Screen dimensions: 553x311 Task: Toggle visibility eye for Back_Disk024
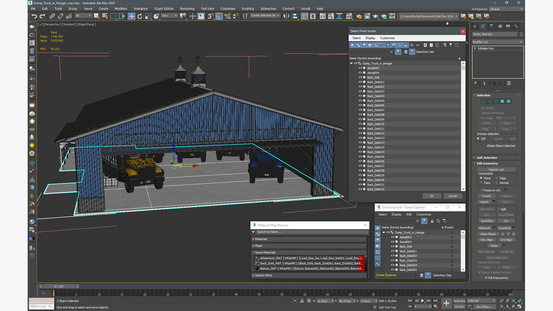360,152
